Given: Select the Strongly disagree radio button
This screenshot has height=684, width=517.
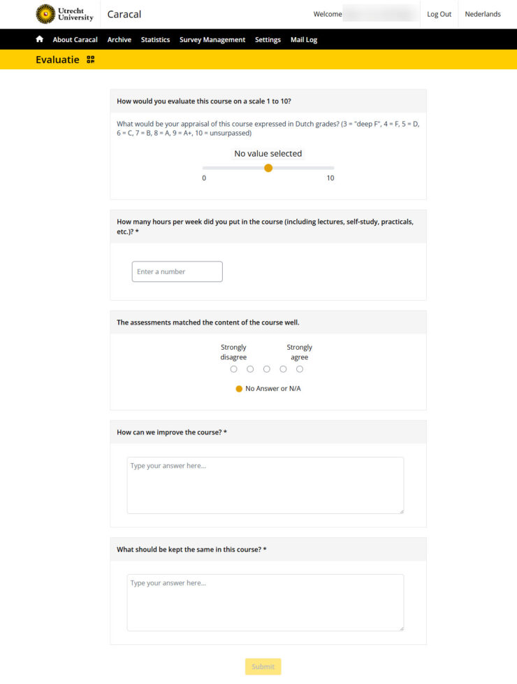Looking at the screenshot, I should tap(233, 369).
